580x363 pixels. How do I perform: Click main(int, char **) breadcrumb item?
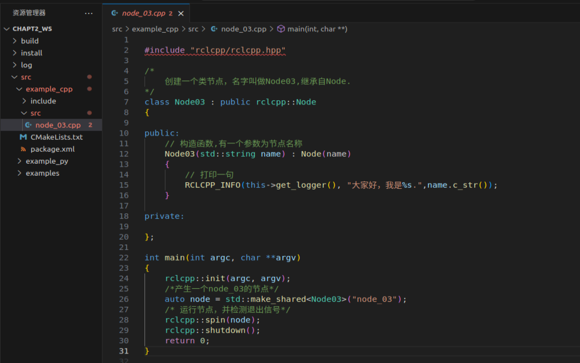pos(317,29)
